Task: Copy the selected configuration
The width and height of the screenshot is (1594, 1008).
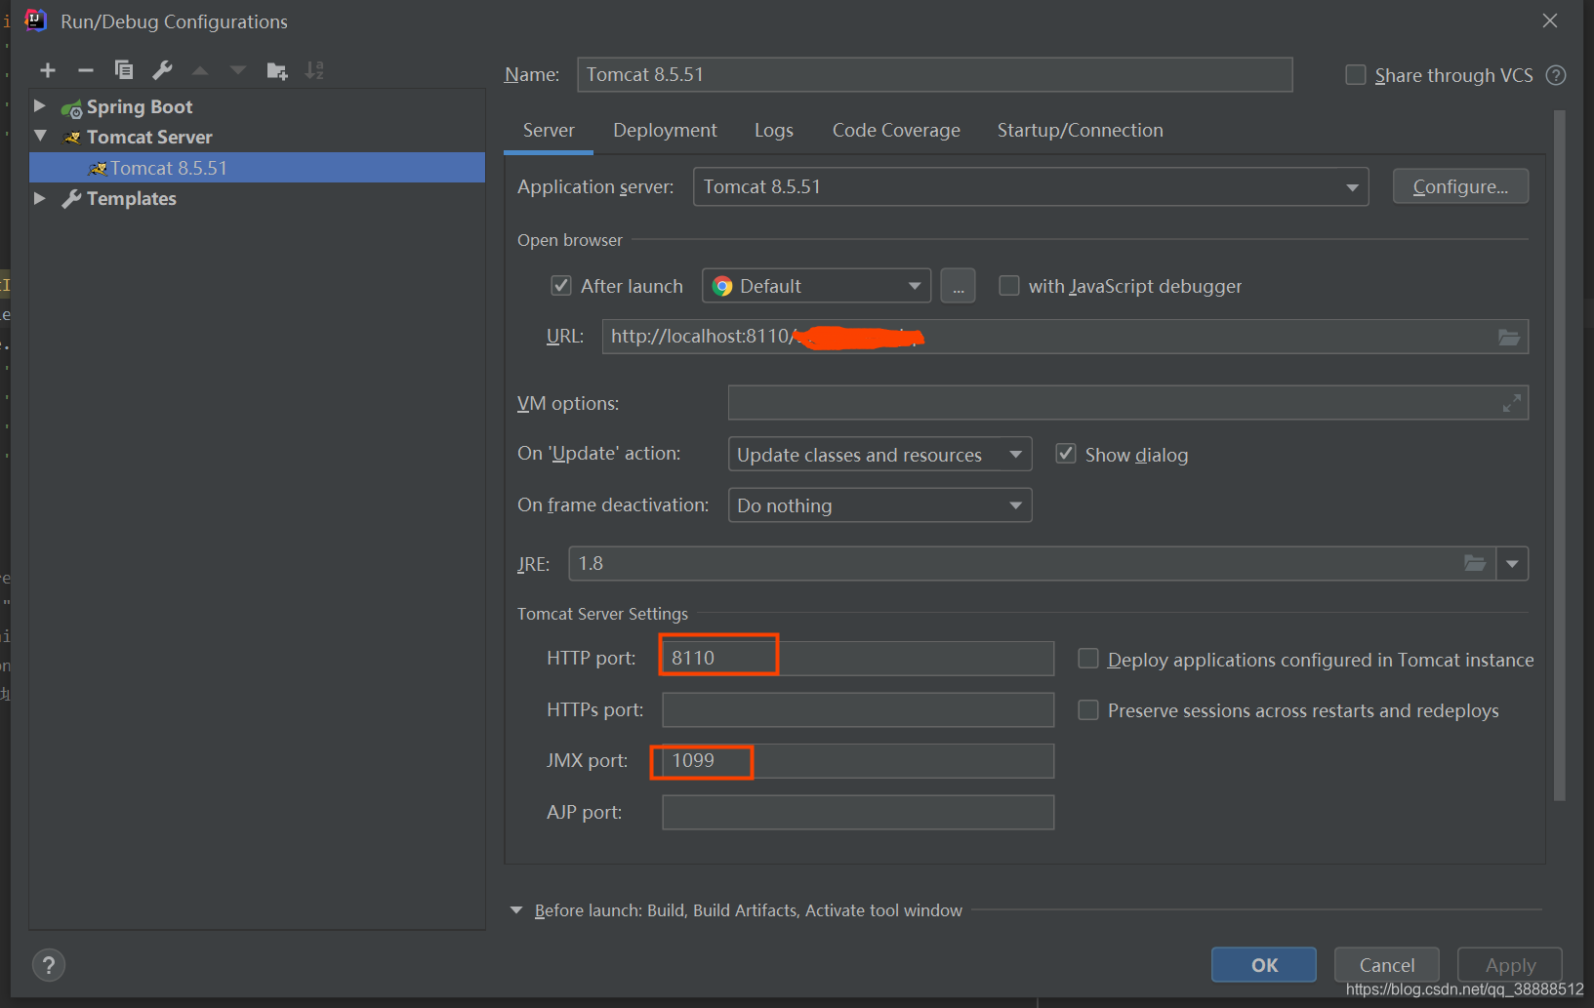Action: click(124, 70)
